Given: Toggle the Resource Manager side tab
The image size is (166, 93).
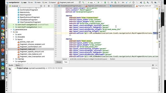Looking at the screenshot, I should [x=6, y=24].
